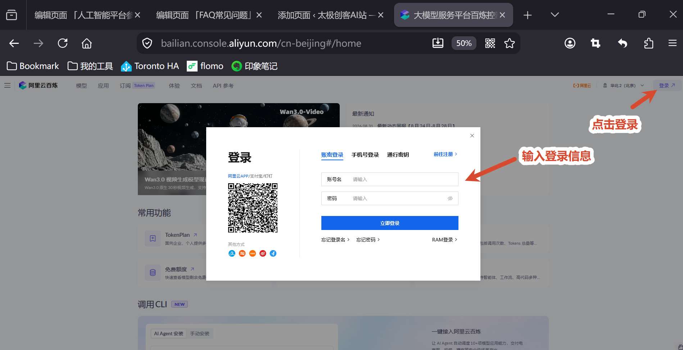Click the 阿里云百炼 logo
The width and height of the screenshot is (683, 350).
(38, 86)
